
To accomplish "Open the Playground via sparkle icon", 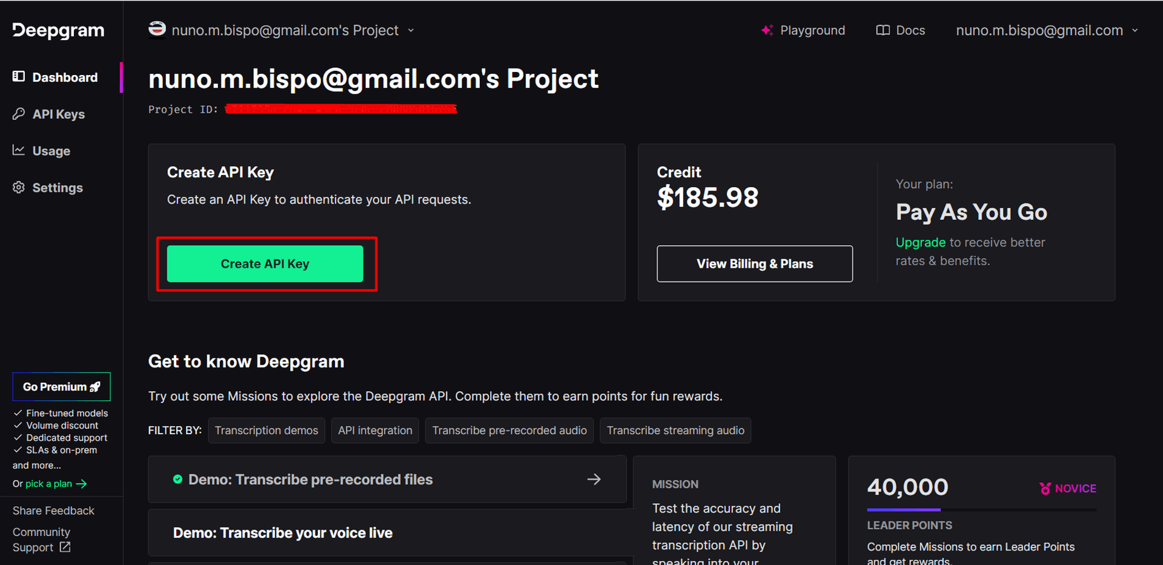I will pyautogui.click(x=767, y=30).
